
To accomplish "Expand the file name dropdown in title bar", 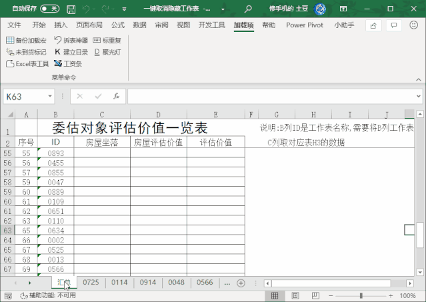I will point(223,9).
